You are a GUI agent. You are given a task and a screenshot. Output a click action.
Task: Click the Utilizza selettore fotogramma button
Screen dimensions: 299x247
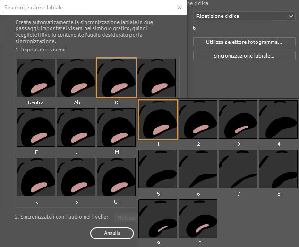[244, 42]
